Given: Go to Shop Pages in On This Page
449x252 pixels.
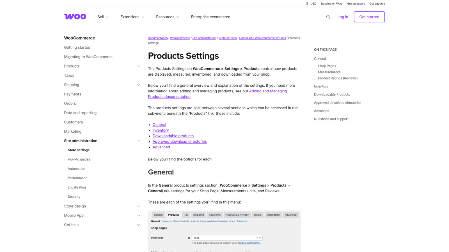Looking at the screenshot, I should pos(327,66).
